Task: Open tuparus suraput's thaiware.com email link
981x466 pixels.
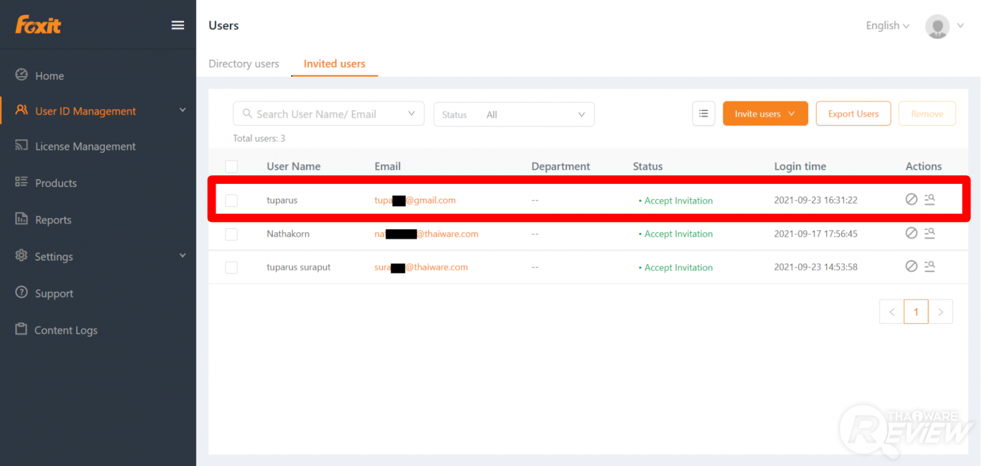Action: 421,267
